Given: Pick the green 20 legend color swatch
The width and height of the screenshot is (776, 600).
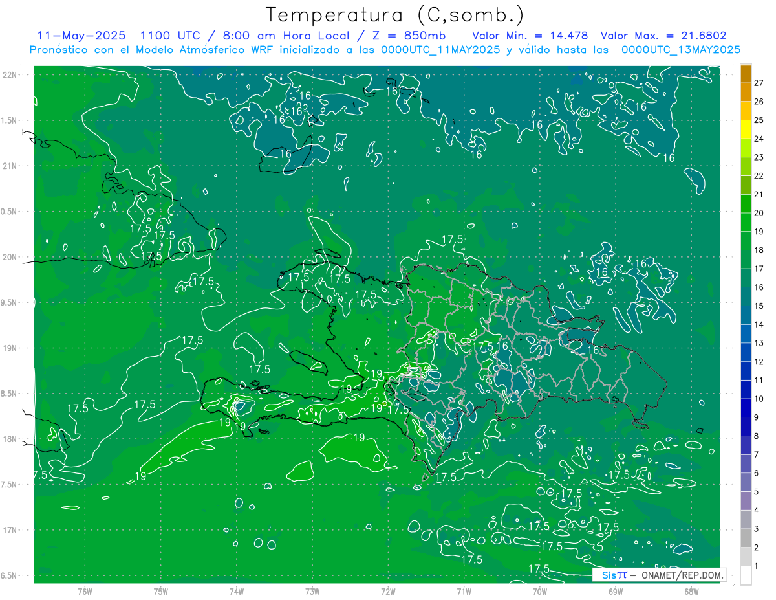Looking at the screenshot, I should pyautogui.click(x=746, y=204).
